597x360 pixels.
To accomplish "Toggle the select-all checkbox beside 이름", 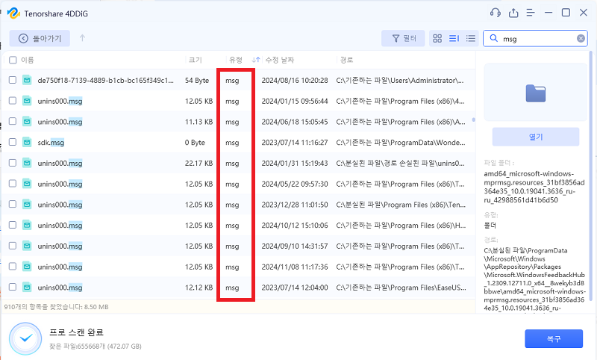I will click(x=13, y=60).
